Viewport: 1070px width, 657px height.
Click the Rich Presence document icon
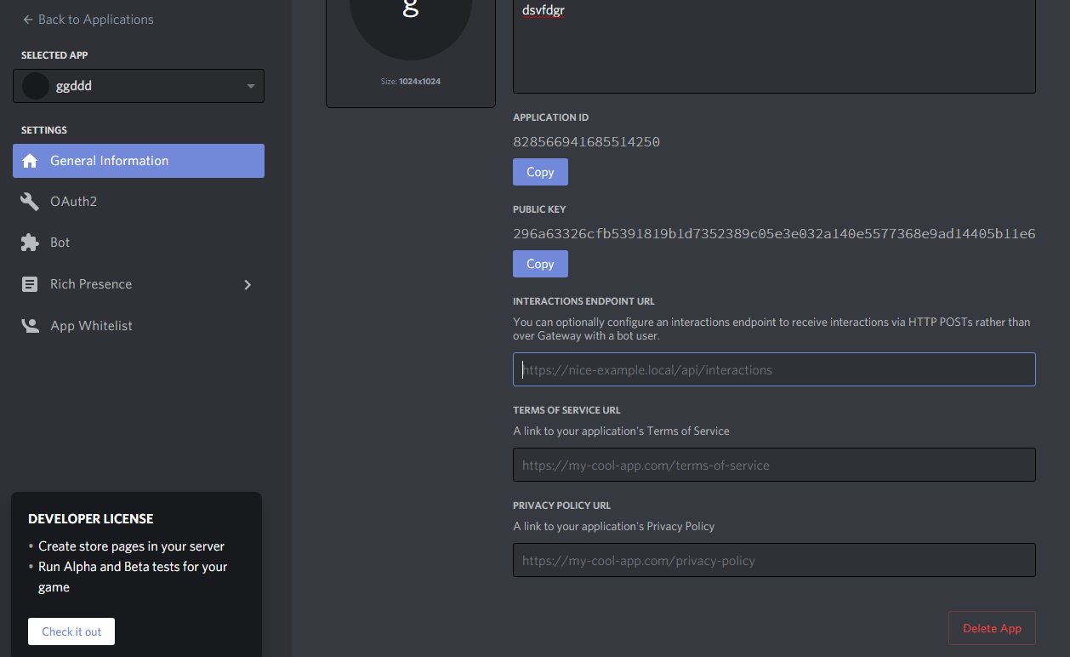click(31, 284)
